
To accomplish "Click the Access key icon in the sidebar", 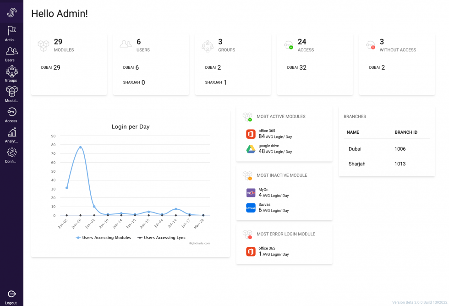I will point(11,113).
